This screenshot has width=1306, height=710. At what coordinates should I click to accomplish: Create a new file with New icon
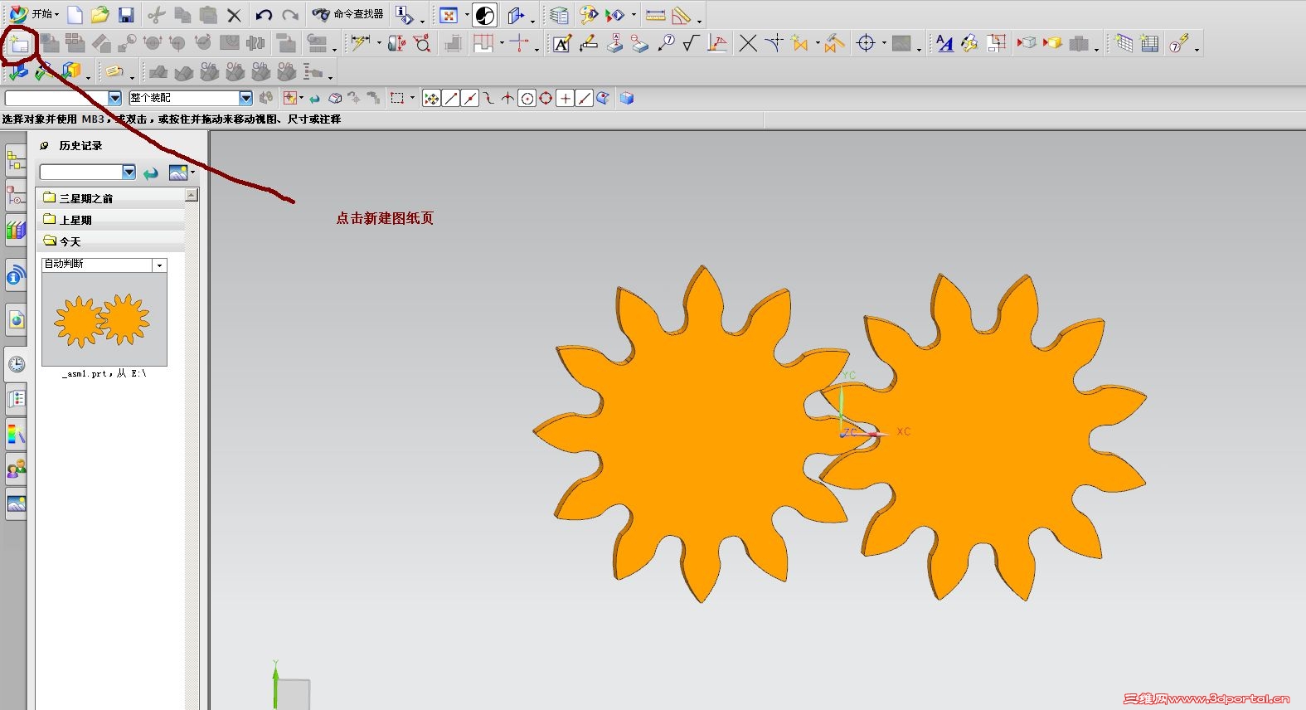75,15
